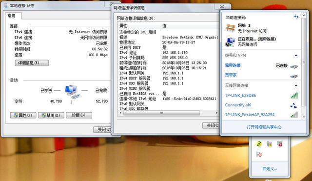This screenshot has height=181, width=312.
Task: Select the IPv4 子网掩码 row
Action: pyautogui.click(x=168, y=58)
